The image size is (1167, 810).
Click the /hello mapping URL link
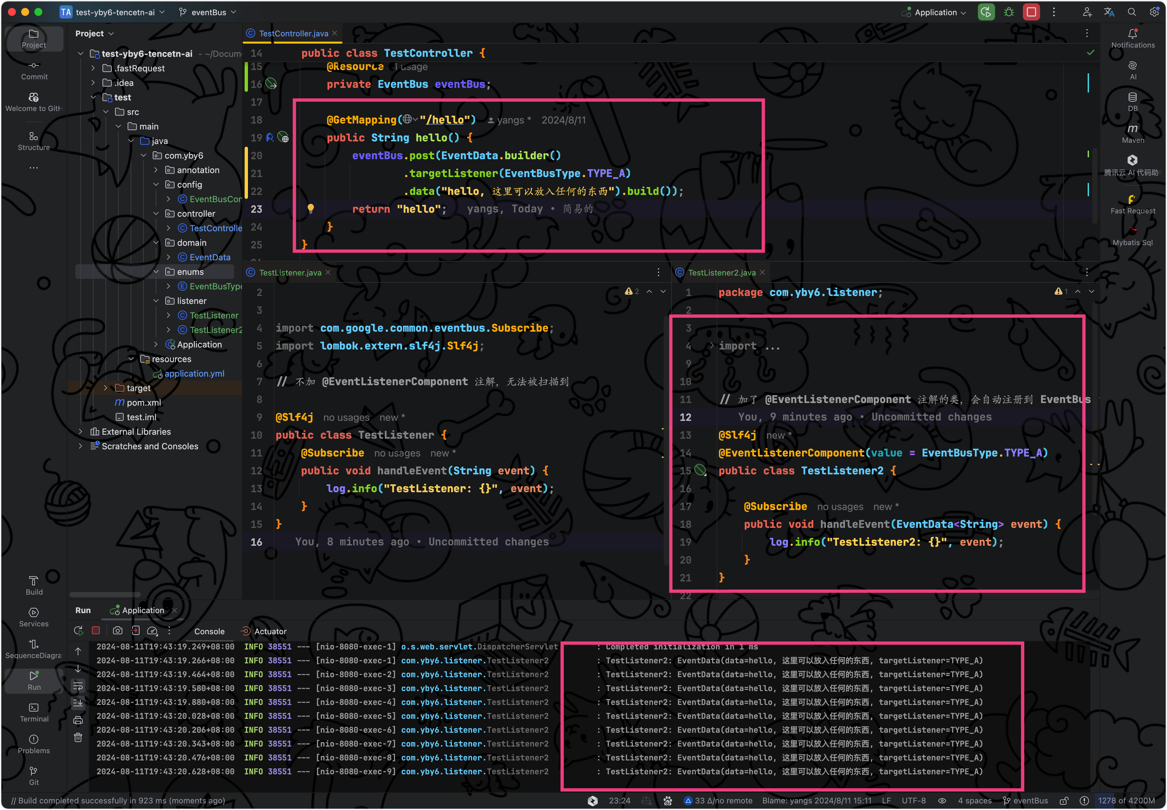(444, 120)
